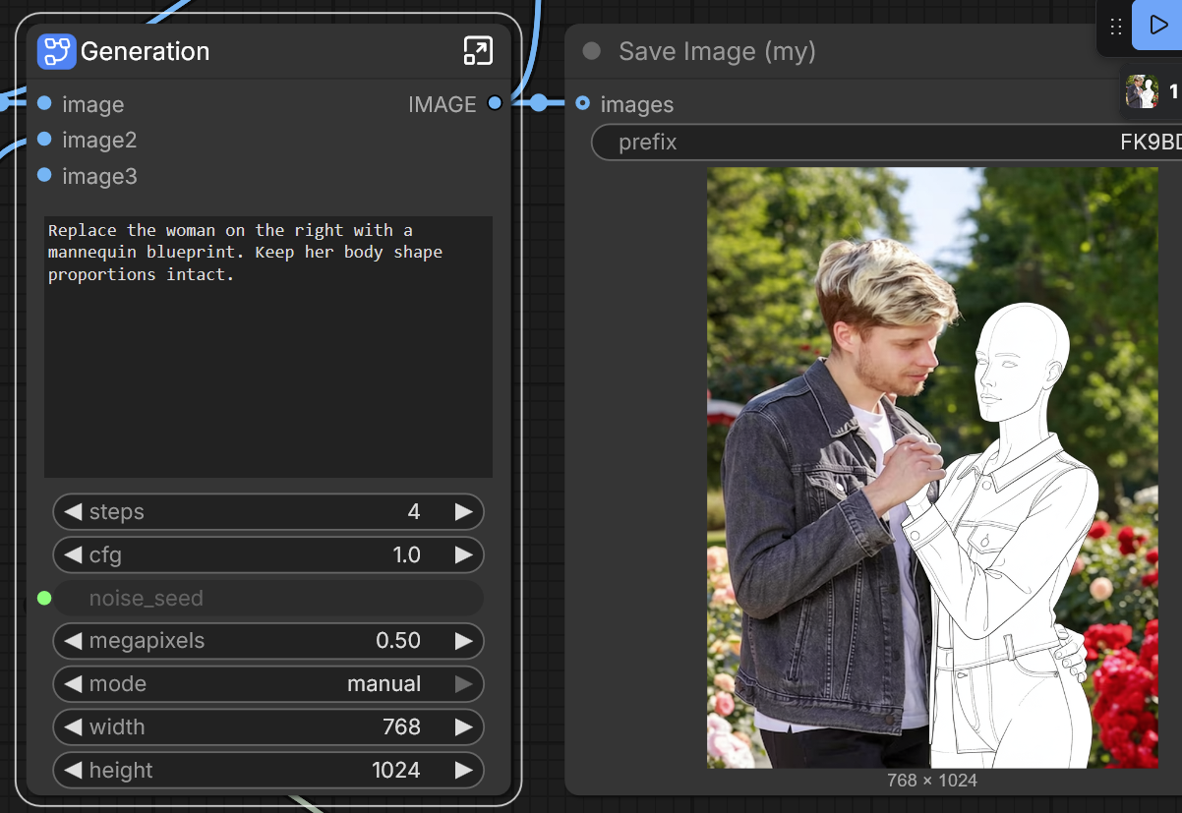Toggle the Save Image node's collapse dot
Viewport: 1182px width, 813px height.
591,51
